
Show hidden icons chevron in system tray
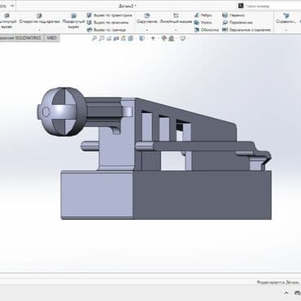pos(286,293)
